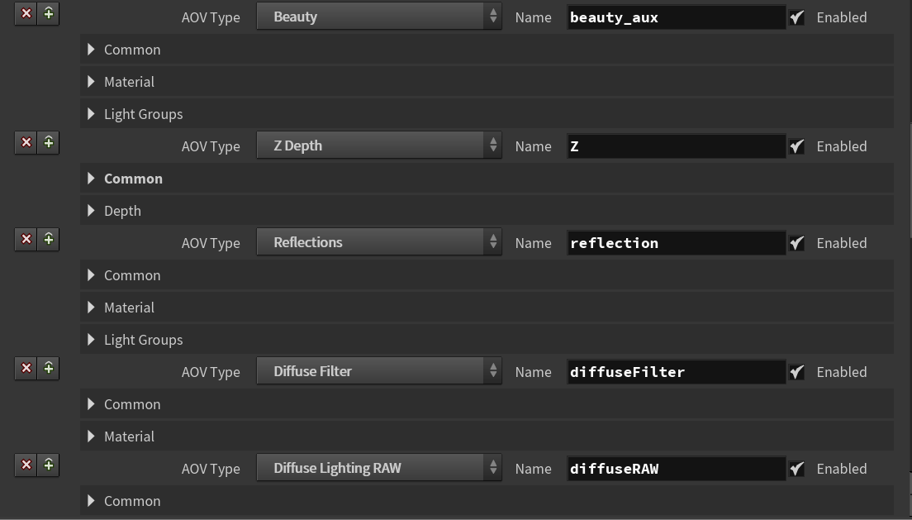Edit the diffuseRAW name field

pyautogui.click(x=676, y=469)
